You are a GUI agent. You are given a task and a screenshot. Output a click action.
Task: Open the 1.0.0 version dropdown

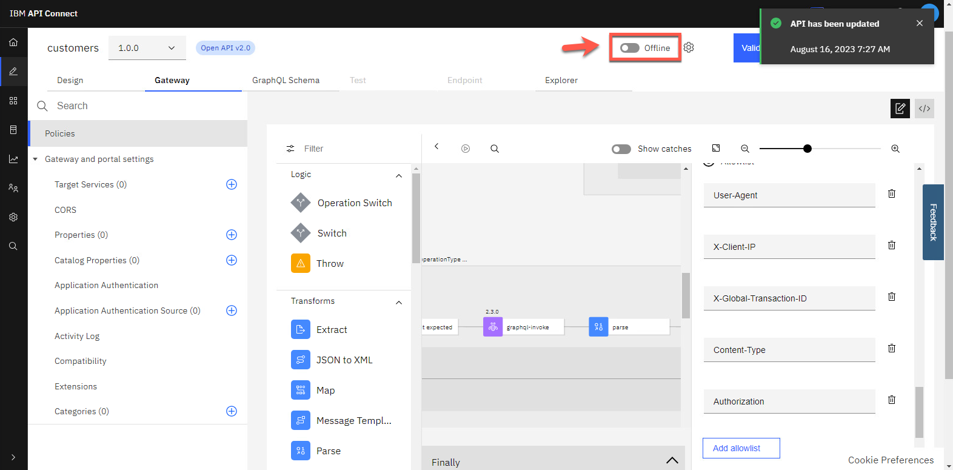[147, 48]
